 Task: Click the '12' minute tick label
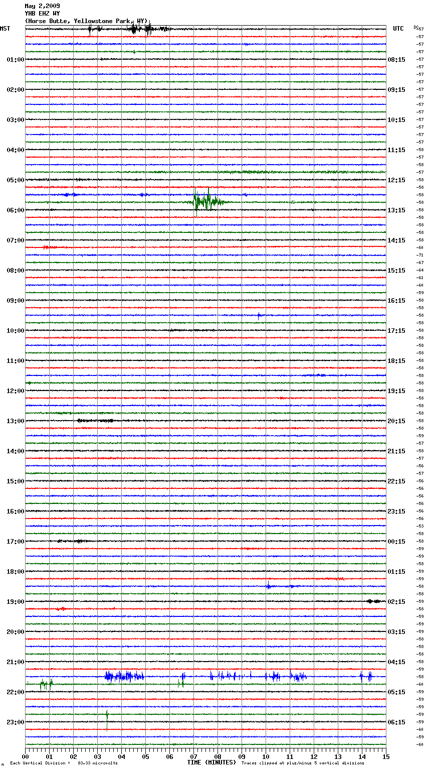pyautogui.click(x=314, y=756)
